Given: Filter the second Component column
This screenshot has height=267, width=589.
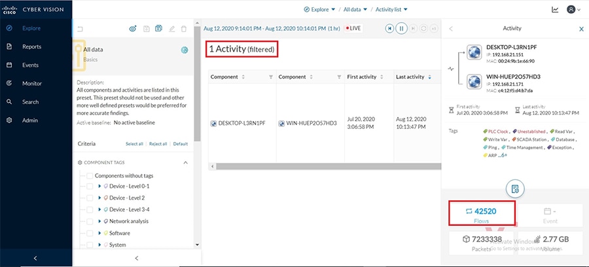Looking at the screenshot, I should click(339, 77).
